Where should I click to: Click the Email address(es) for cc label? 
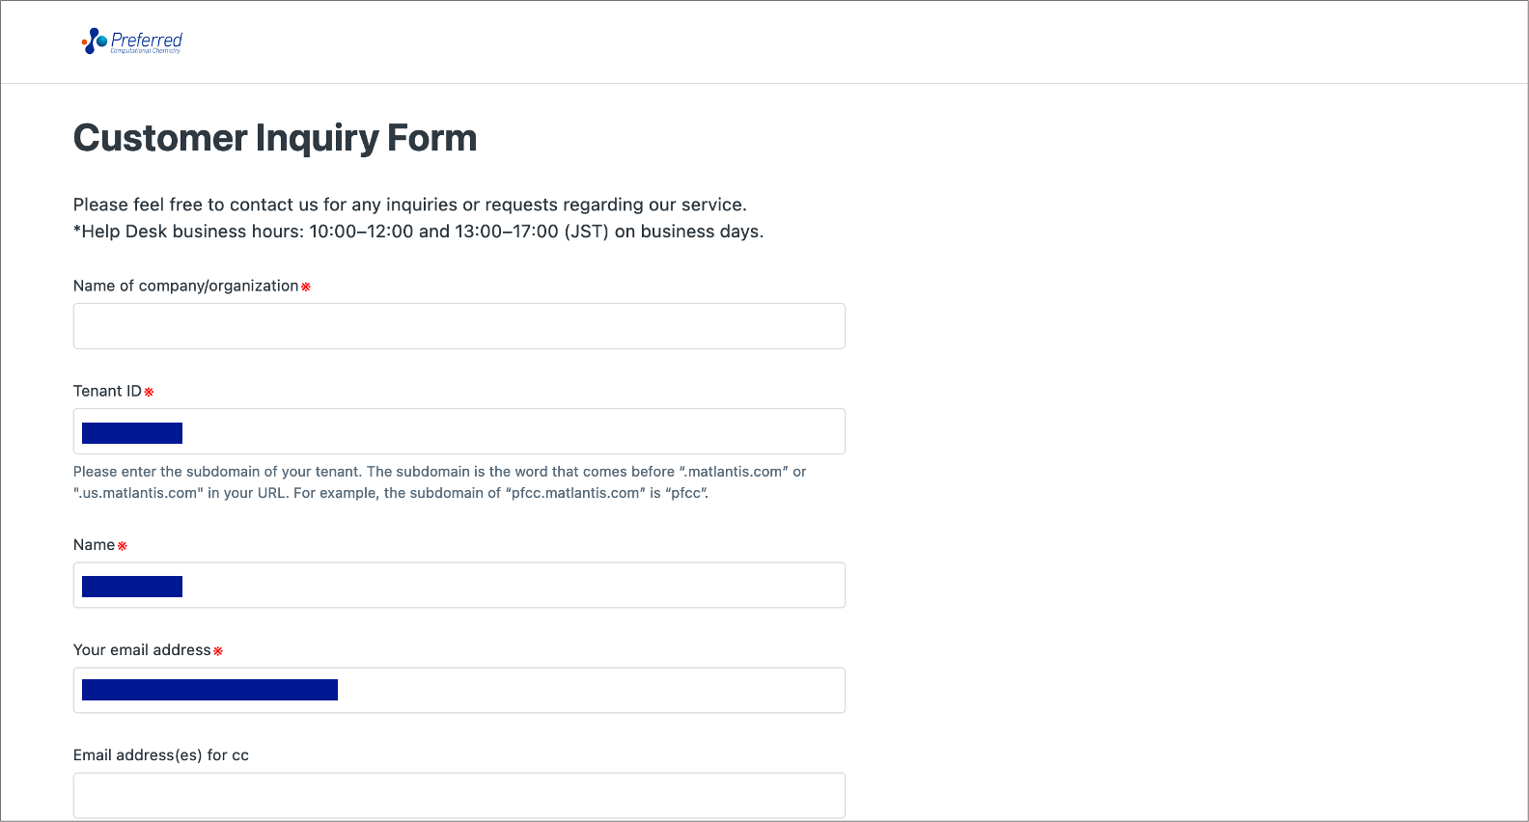pos(161,755)
